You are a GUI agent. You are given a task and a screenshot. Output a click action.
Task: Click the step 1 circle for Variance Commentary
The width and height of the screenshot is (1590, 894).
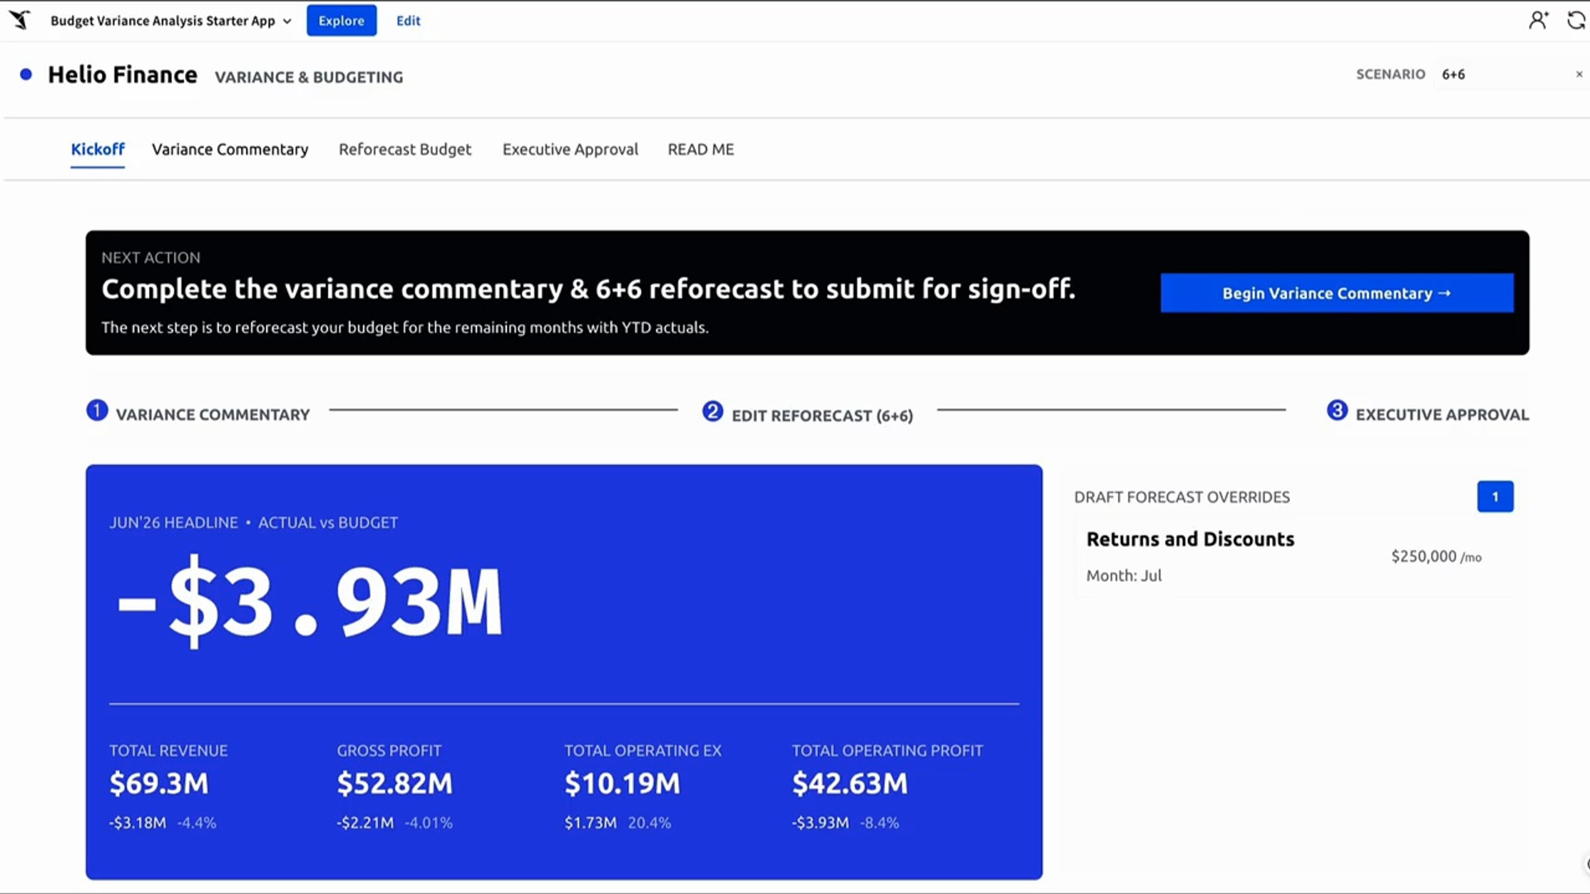click(x=97, y=410)
